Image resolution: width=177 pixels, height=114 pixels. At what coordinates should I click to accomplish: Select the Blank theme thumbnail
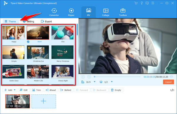pyautogui.click(x=38, y=33)
